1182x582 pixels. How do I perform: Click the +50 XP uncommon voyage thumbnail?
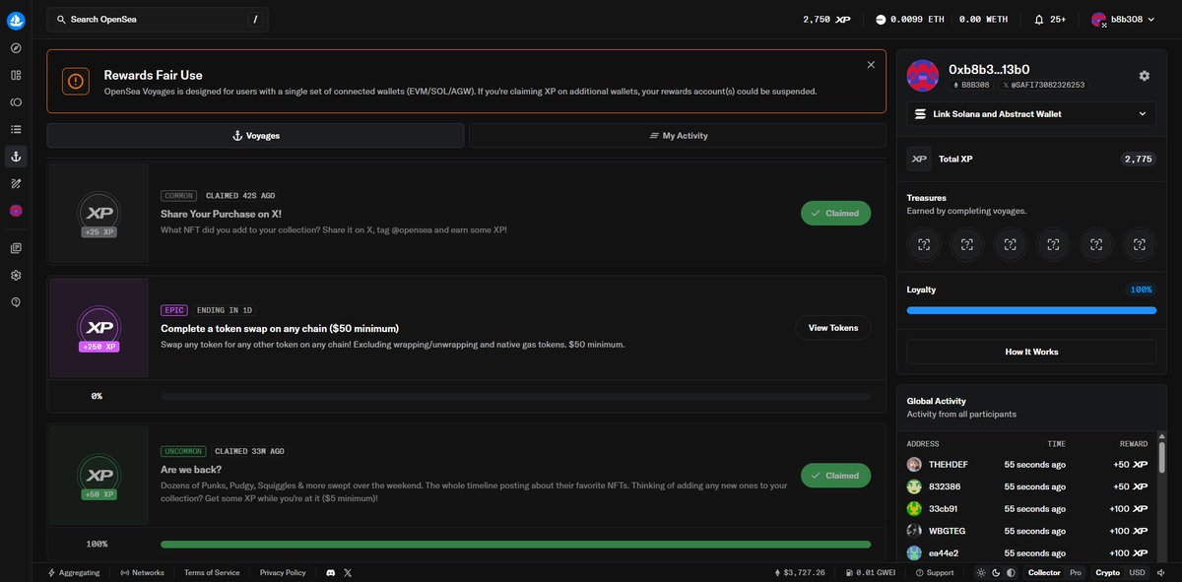click(98, 476)
